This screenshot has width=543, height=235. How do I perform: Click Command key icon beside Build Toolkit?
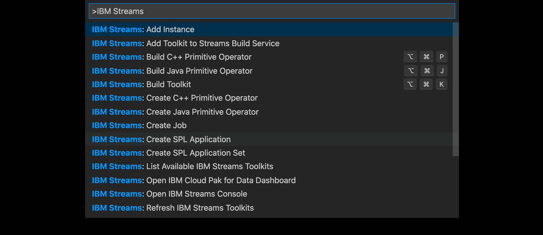coord(426,84)
